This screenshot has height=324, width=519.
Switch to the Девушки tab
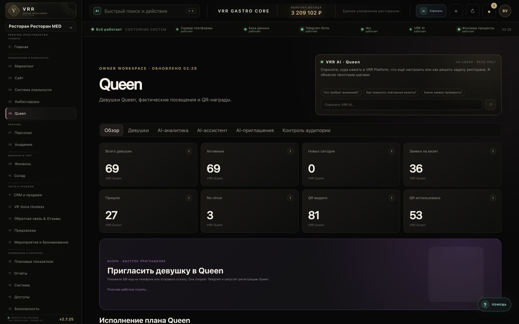click(x=138, y=130)
